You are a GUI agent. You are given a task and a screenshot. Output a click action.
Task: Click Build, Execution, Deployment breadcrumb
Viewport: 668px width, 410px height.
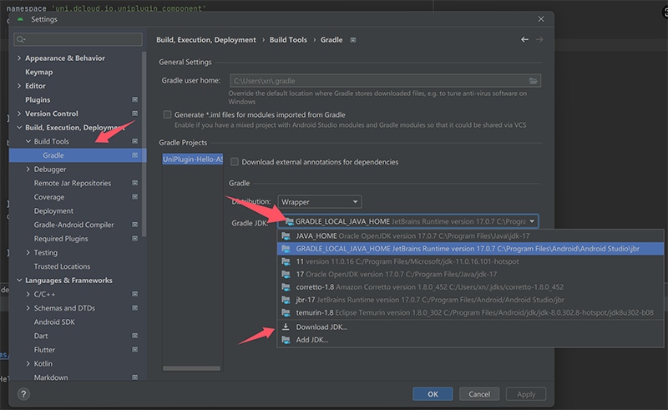pos(206,39)
